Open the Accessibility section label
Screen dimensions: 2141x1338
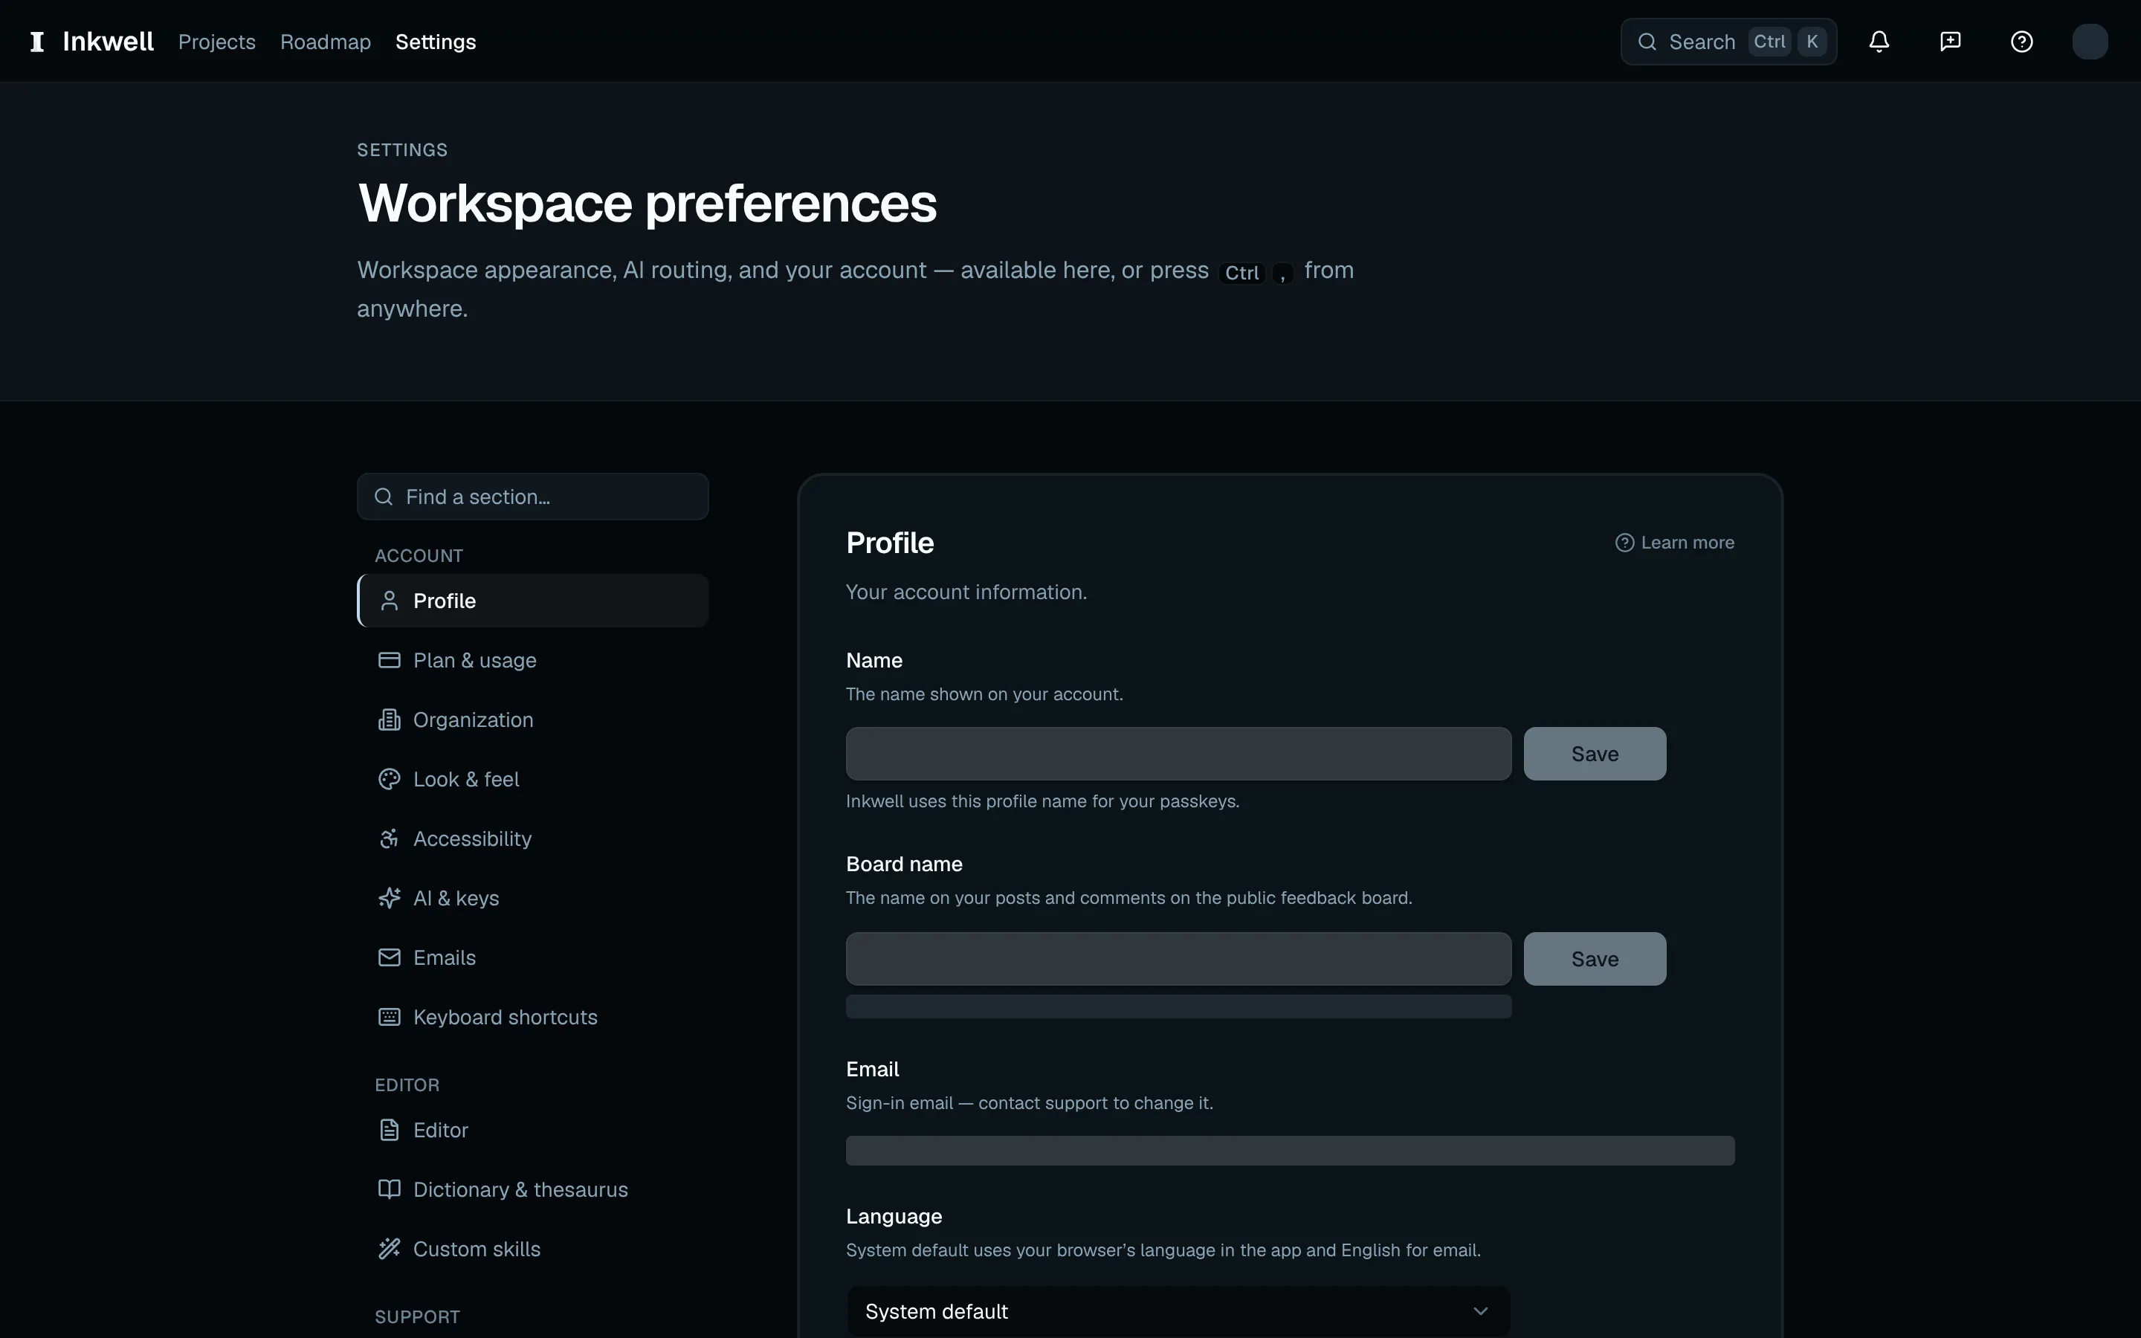coord(473,838)
